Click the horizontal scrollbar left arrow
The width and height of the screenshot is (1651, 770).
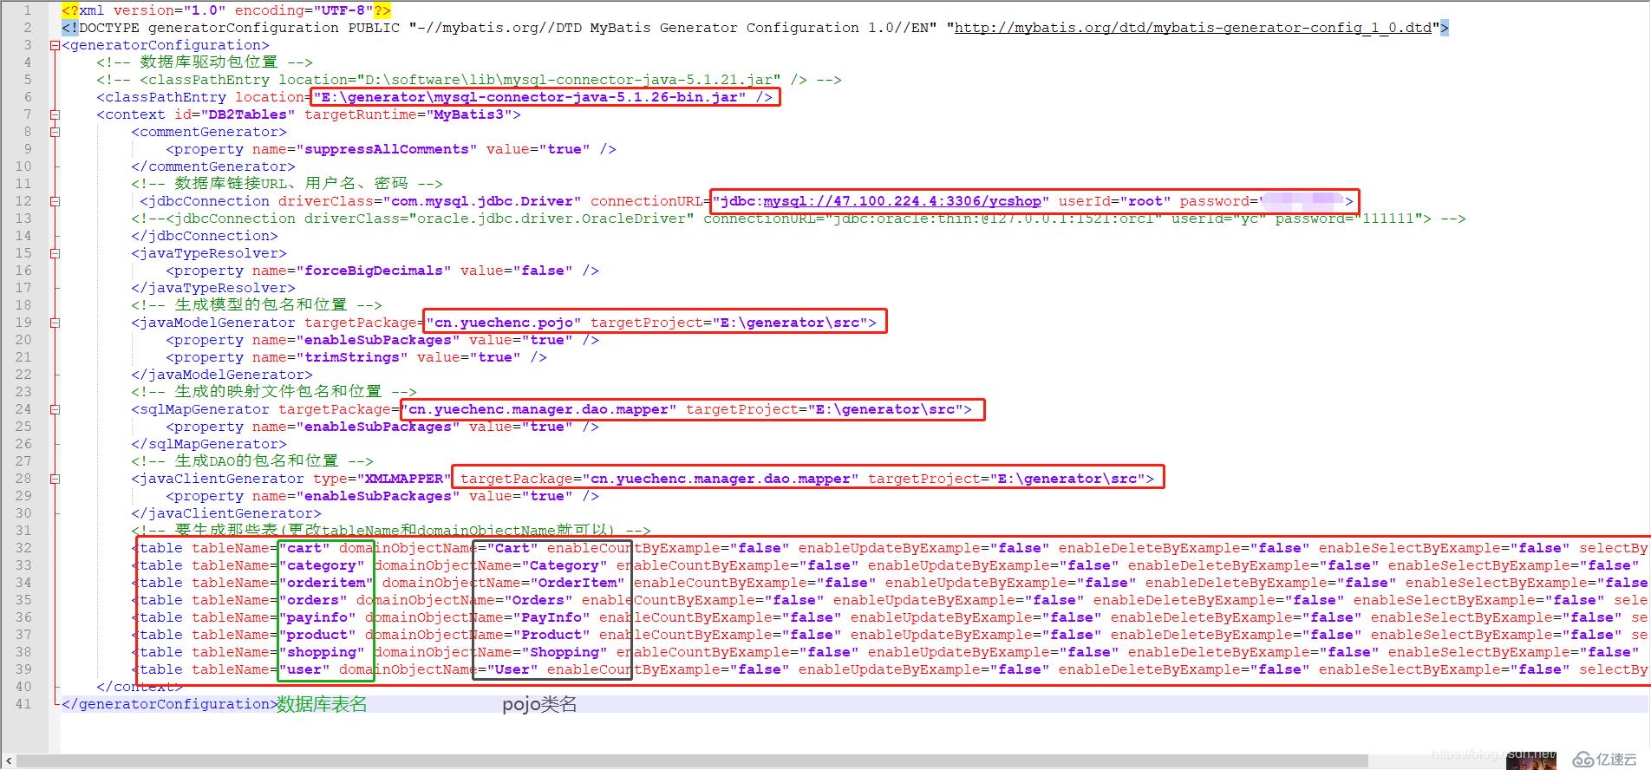9,760
